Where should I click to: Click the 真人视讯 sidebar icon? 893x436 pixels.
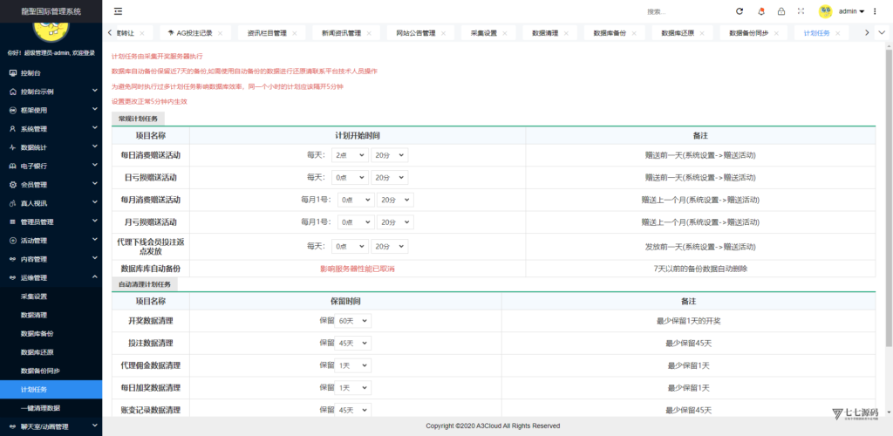click(x=12, y=203)
